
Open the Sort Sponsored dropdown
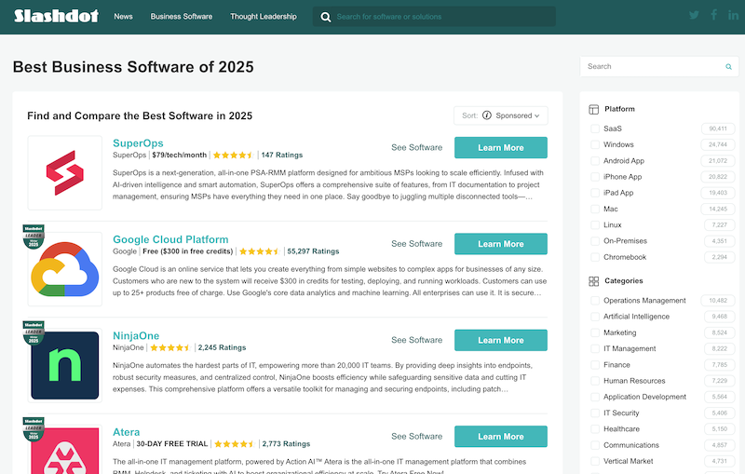[501, 115]
